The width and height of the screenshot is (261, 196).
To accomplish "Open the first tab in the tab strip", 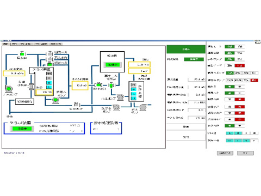I will tap(5, 44).
